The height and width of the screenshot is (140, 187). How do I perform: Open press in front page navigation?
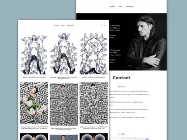(x=63, y=26)
